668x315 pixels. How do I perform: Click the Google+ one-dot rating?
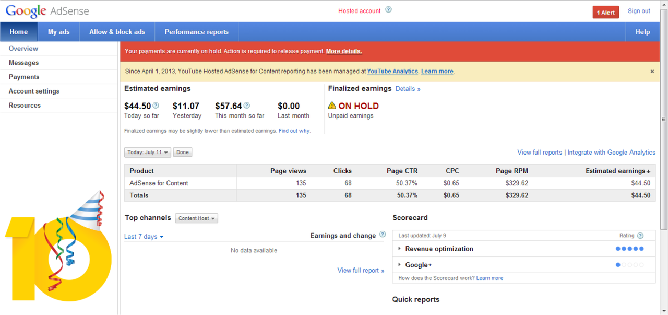[630, 265]
